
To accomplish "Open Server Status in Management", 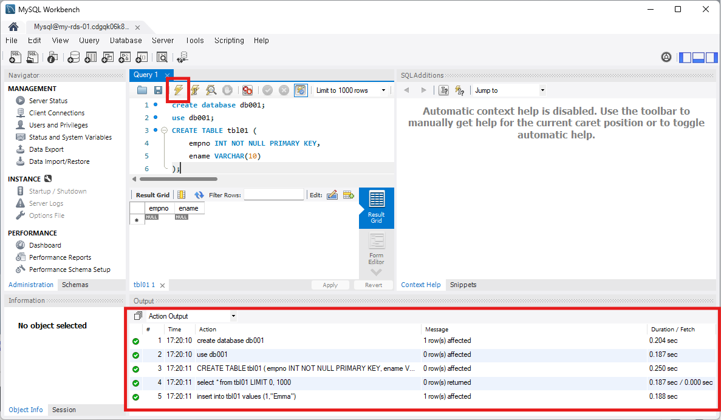I will point(48,101).
